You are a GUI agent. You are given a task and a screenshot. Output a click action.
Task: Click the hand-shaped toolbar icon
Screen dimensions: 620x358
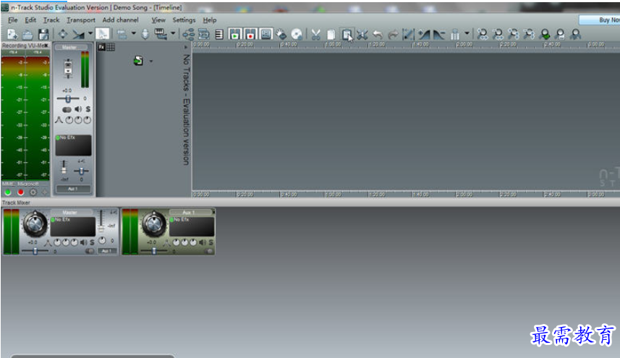(281, 35)
